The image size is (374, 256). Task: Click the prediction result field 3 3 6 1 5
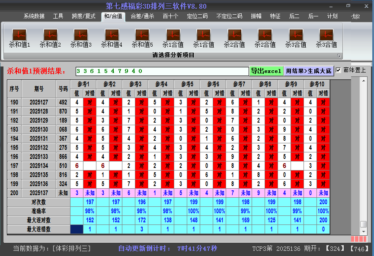pyautogui.click(x=162, y=71)
